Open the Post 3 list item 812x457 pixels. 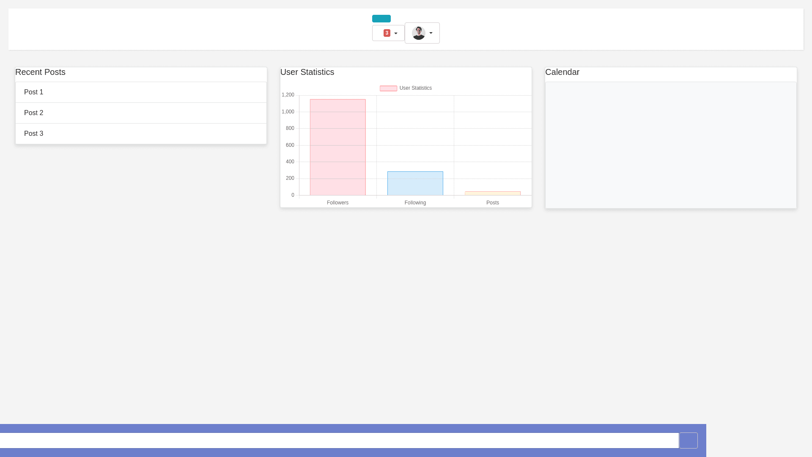[x=141, y=134]
